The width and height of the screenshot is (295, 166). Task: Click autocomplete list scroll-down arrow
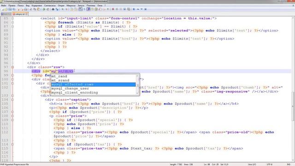coord(137,93)
